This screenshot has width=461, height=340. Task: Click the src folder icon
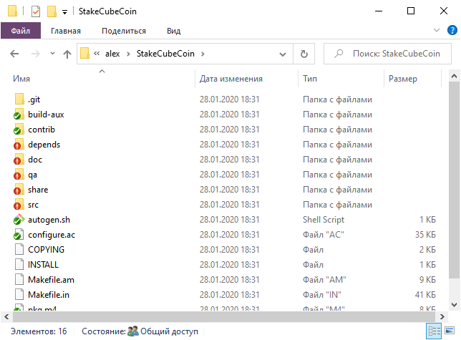click(19, 205)
